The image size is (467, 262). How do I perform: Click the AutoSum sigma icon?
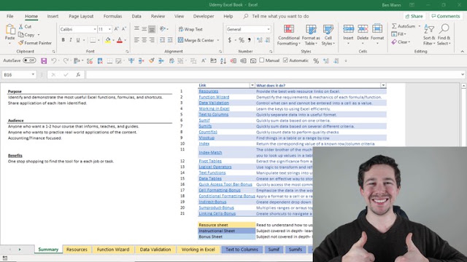394,26
